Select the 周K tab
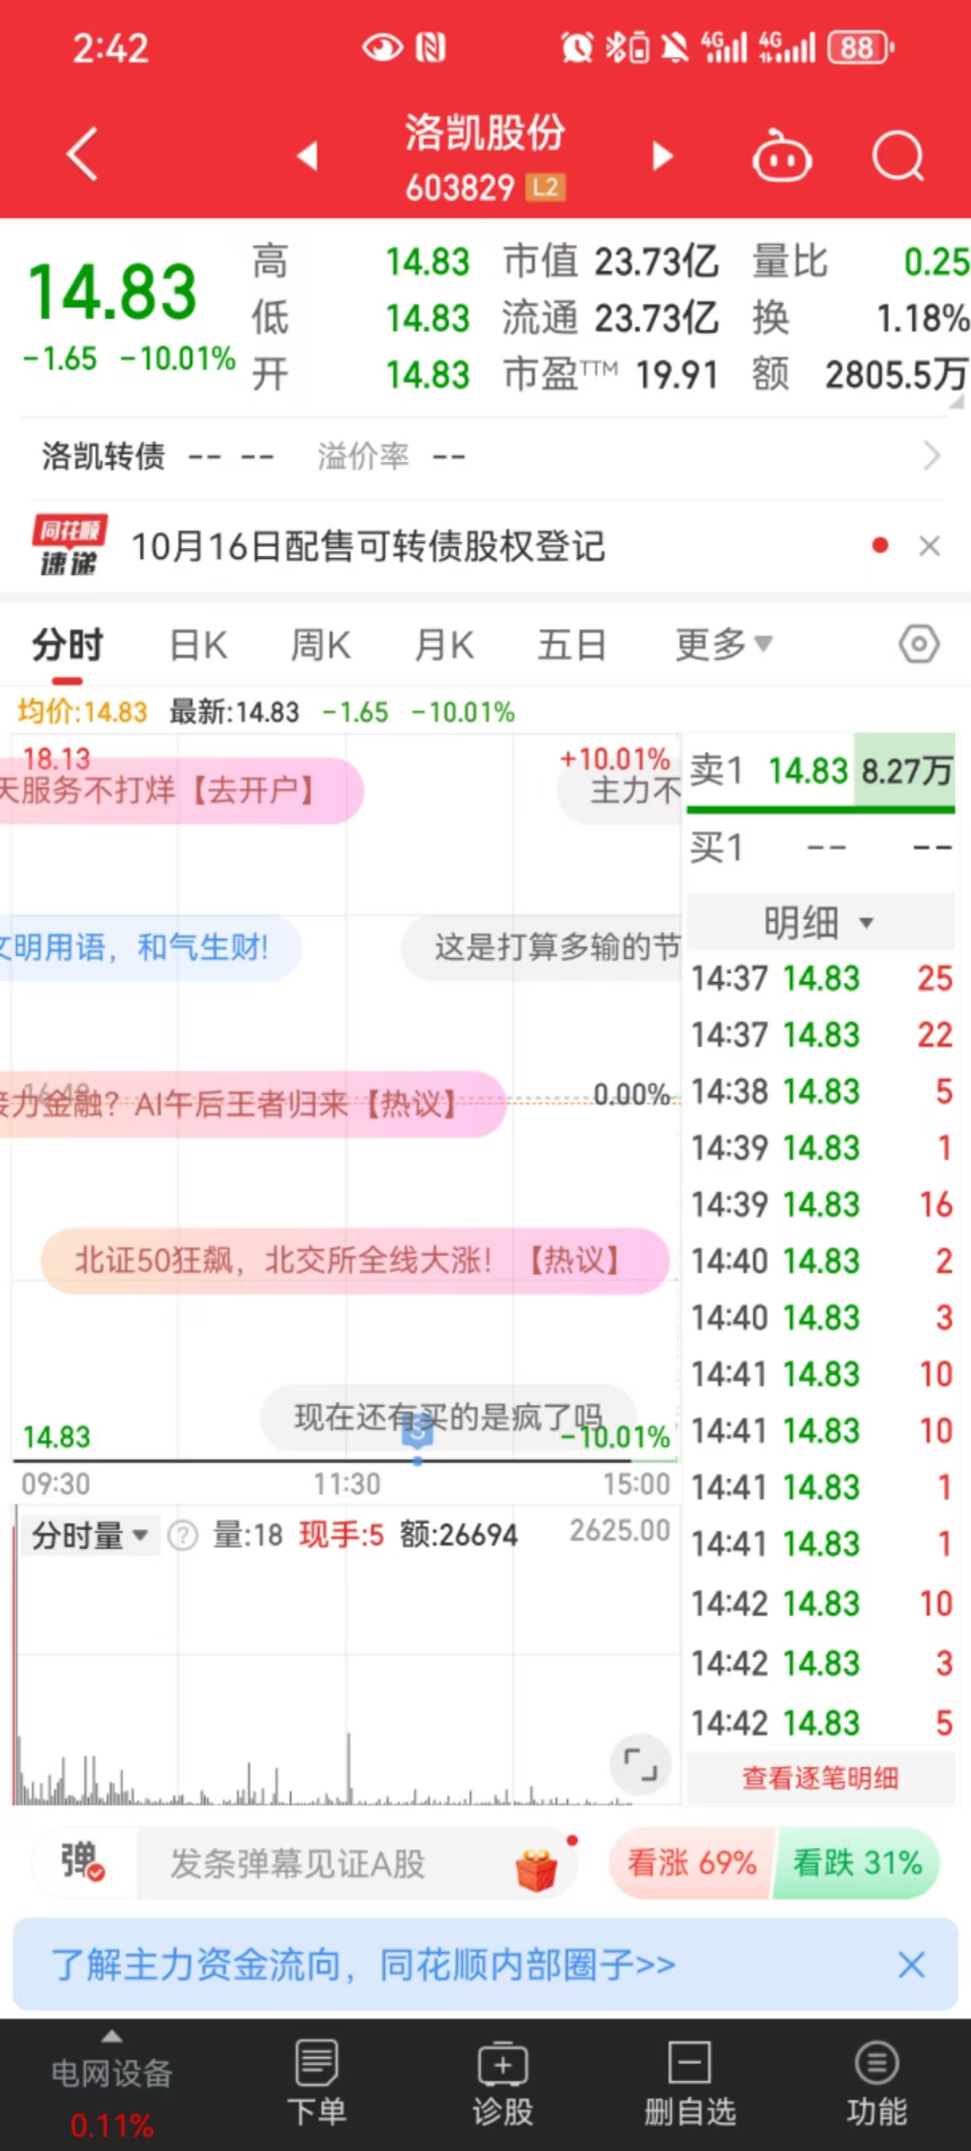This screenshot has width=971, height=2151. pyautogui.click(x=320, y=646)
